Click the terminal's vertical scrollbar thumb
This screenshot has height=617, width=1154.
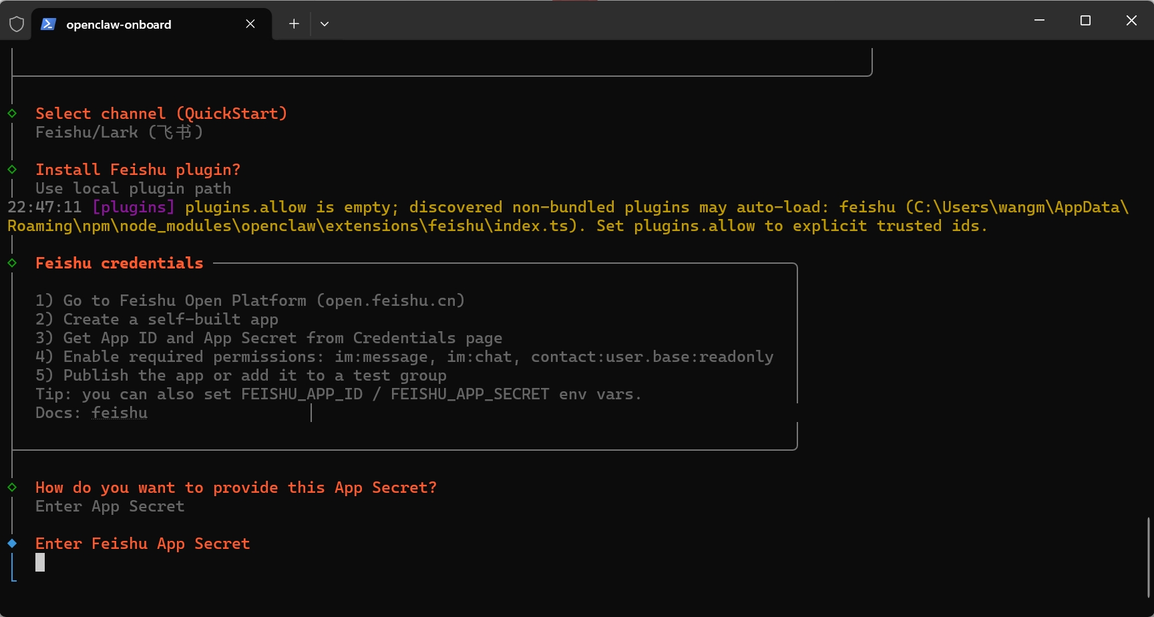point(1149,557)
